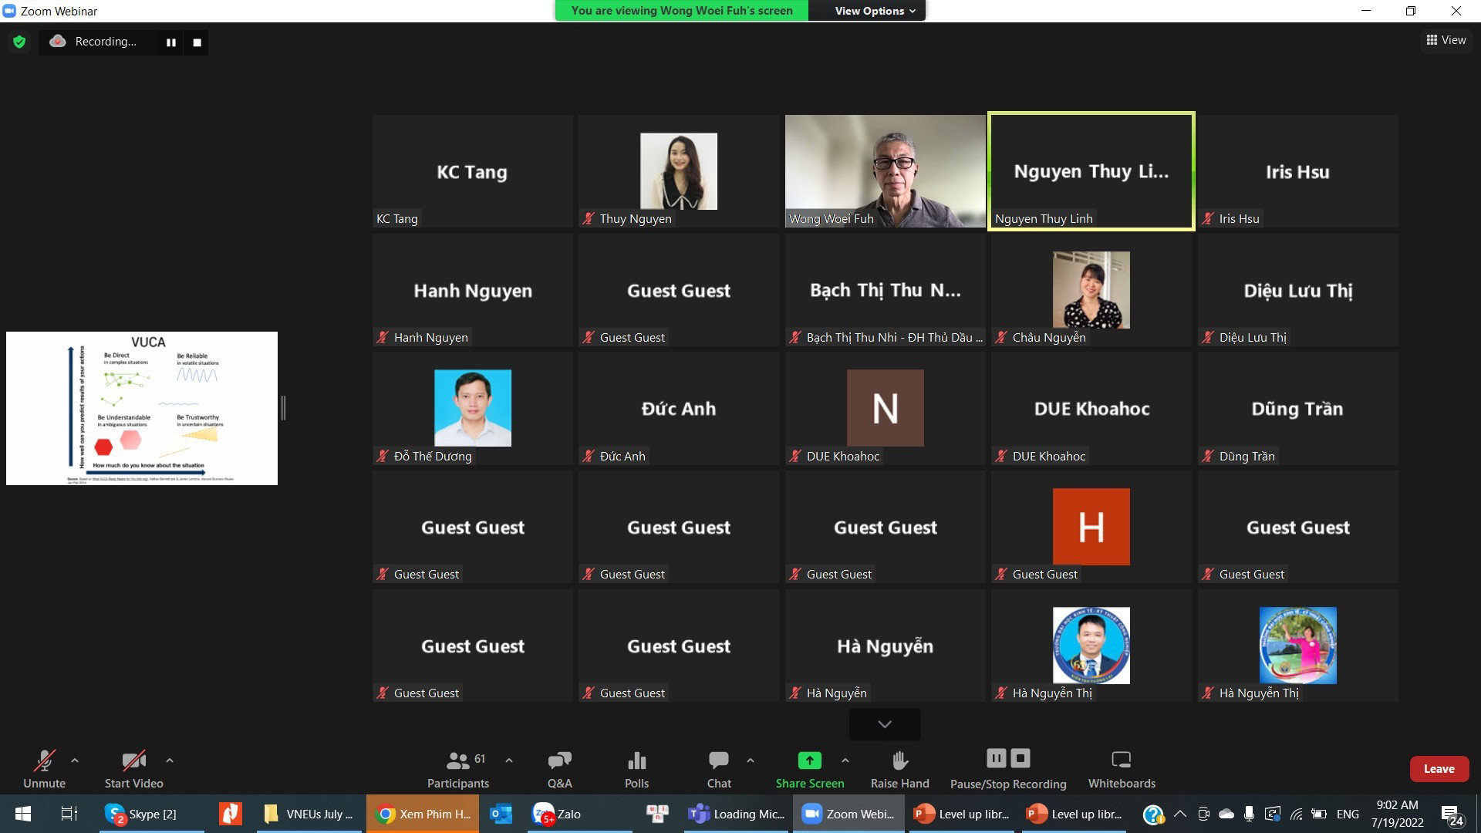Viewport: 1481px width, 833px height.
Task: Pause recording from top-left indicator
Action: click(171, 42)
